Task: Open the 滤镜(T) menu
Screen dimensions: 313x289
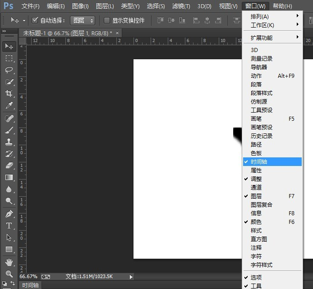Action: [181, 6]
